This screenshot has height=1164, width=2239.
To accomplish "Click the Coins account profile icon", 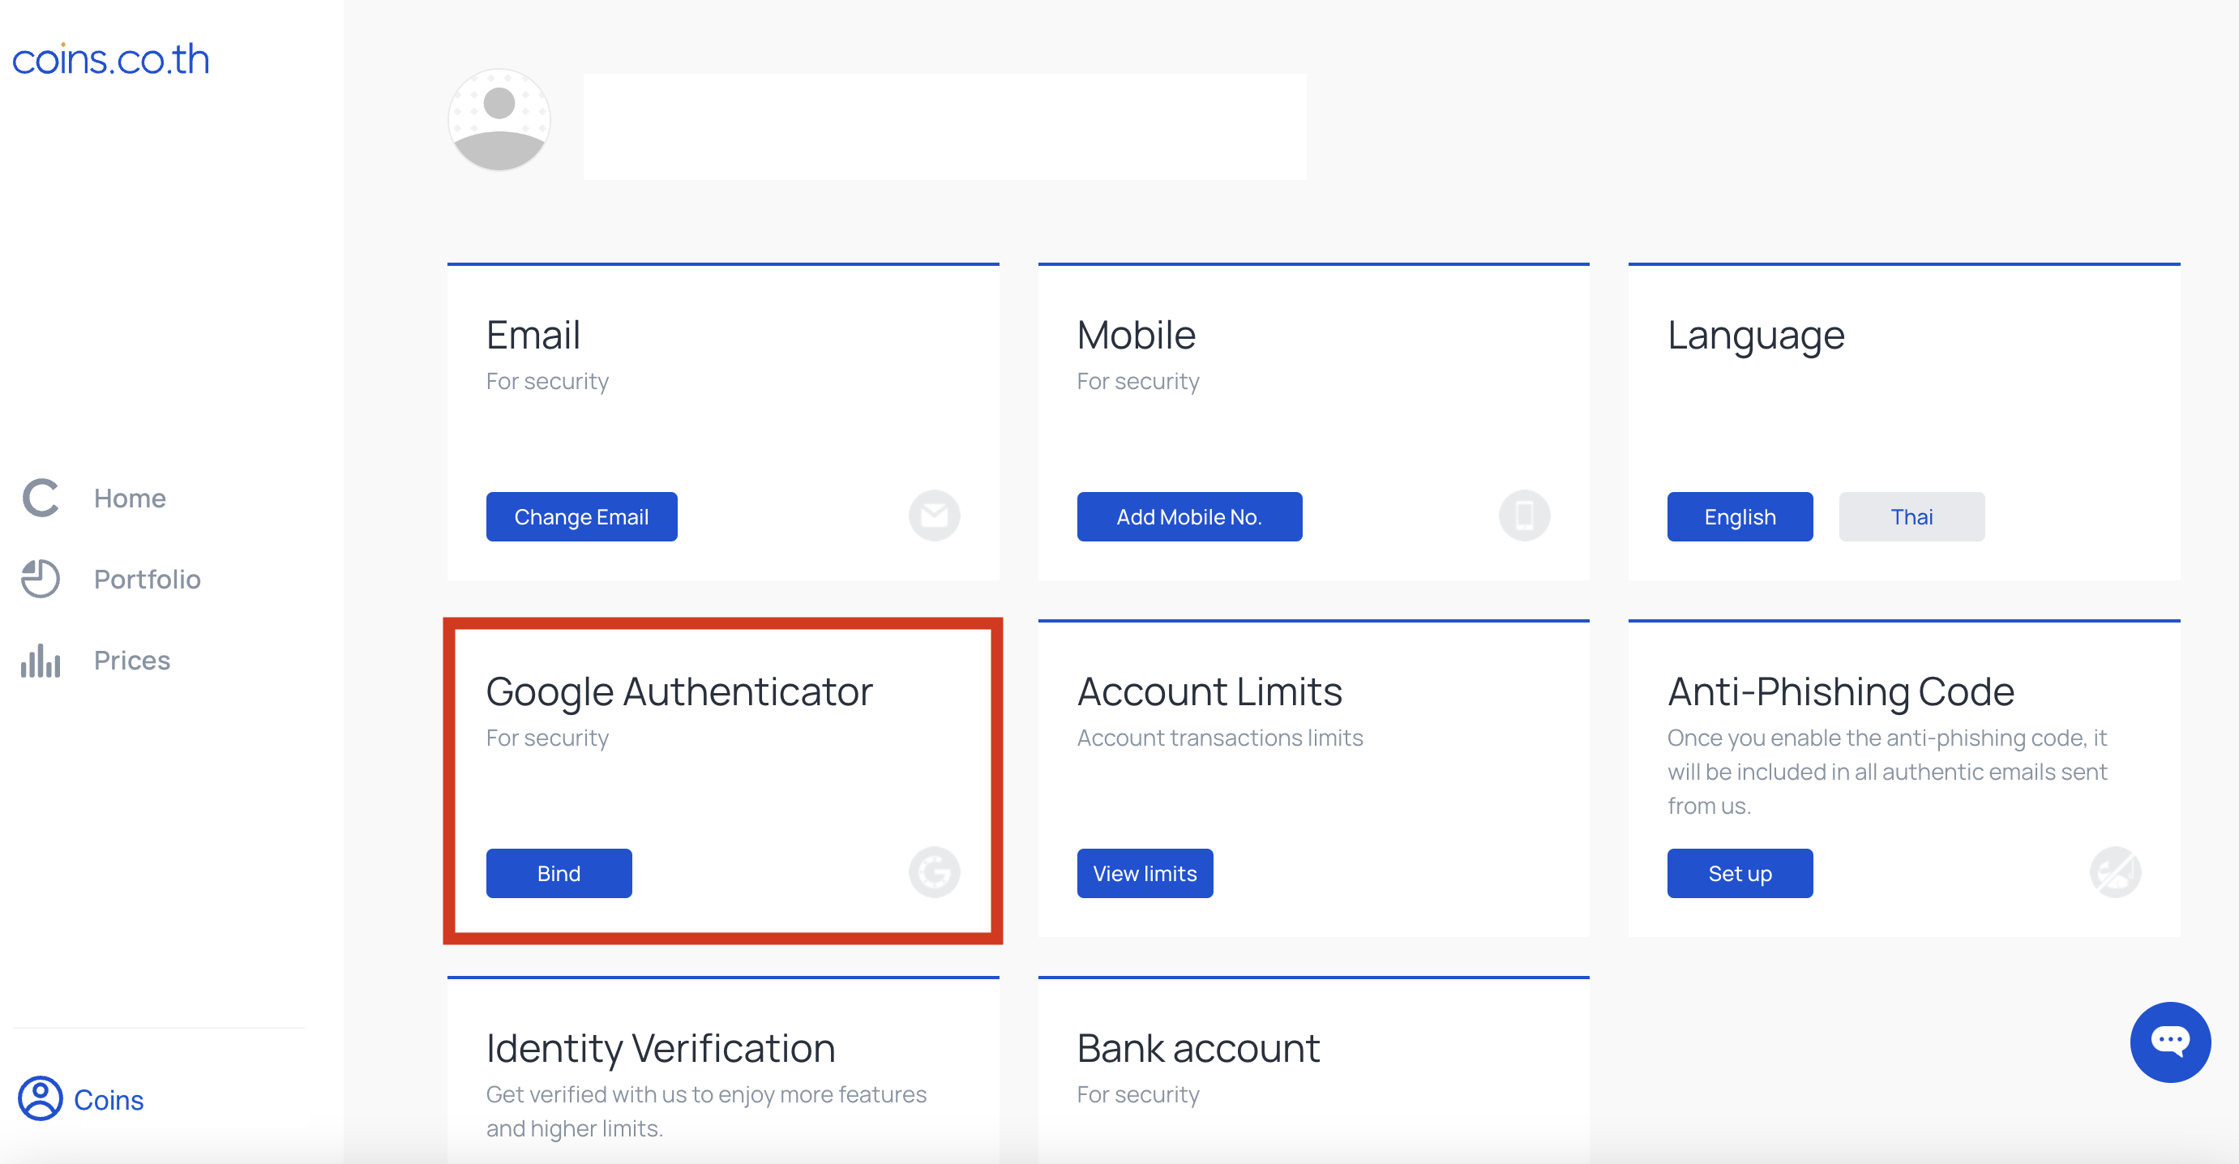I will click(40, 1099).
